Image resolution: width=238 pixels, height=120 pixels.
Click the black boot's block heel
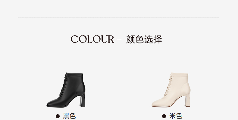(x=83, y=100)
